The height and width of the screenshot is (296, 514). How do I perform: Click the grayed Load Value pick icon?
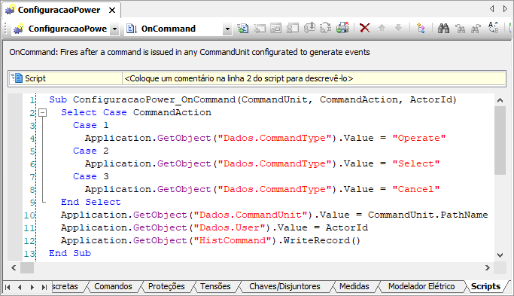coord(309,28)
